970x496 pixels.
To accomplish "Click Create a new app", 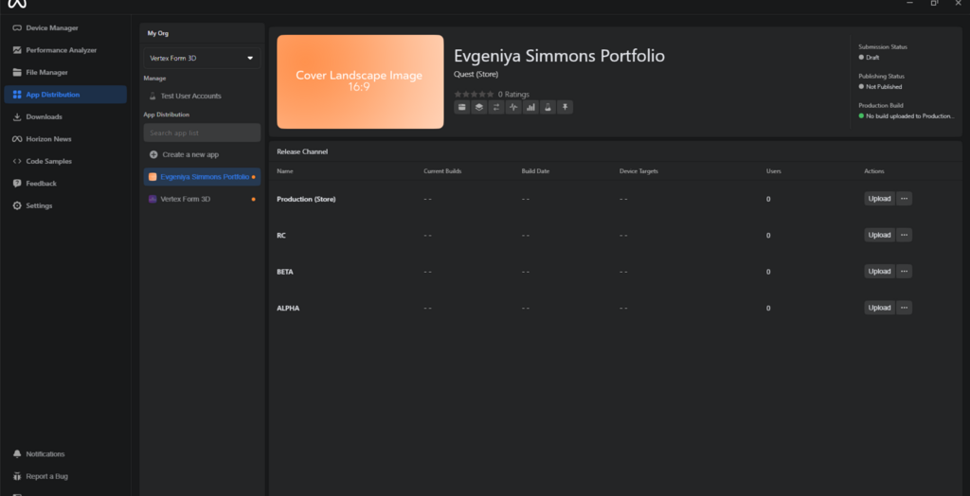I will [x=189, y=154].
